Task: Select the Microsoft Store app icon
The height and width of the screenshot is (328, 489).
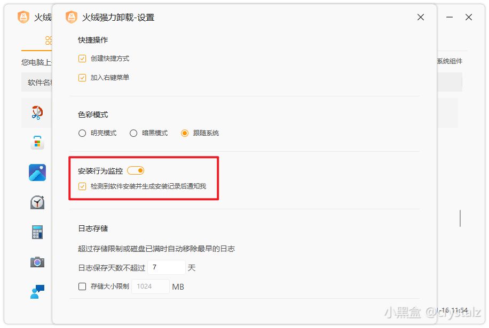Action: pyautogui.click(x=37, y=143)
